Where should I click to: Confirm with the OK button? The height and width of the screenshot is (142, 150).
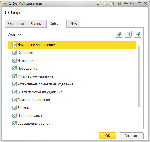[107, 136]
